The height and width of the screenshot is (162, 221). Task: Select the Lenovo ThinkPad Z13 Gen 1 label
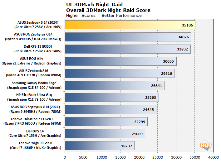click(x=32, y=119)
